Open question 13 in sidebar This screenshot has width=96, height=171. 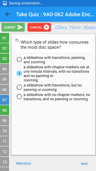[5, 162]
